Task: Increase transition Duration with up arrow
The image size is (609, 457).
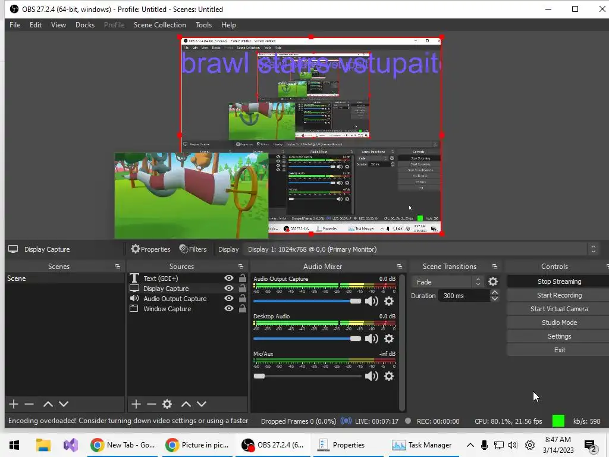Action: pos(494,293)
